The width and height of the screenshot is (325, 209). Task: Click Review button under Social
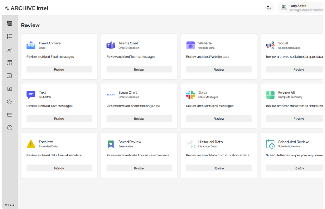tap(295, 69)
